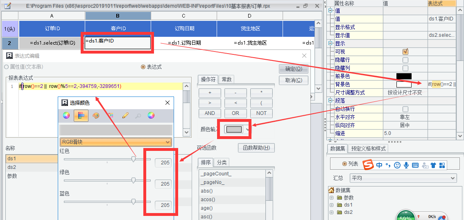This screenshot has width=464, height=220.
Task: Switch to the 常数 tab
Action: pyautogui.click(x=226, y=79)
